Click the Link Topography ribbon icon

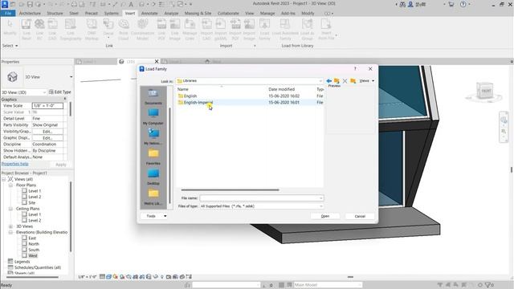70,30
